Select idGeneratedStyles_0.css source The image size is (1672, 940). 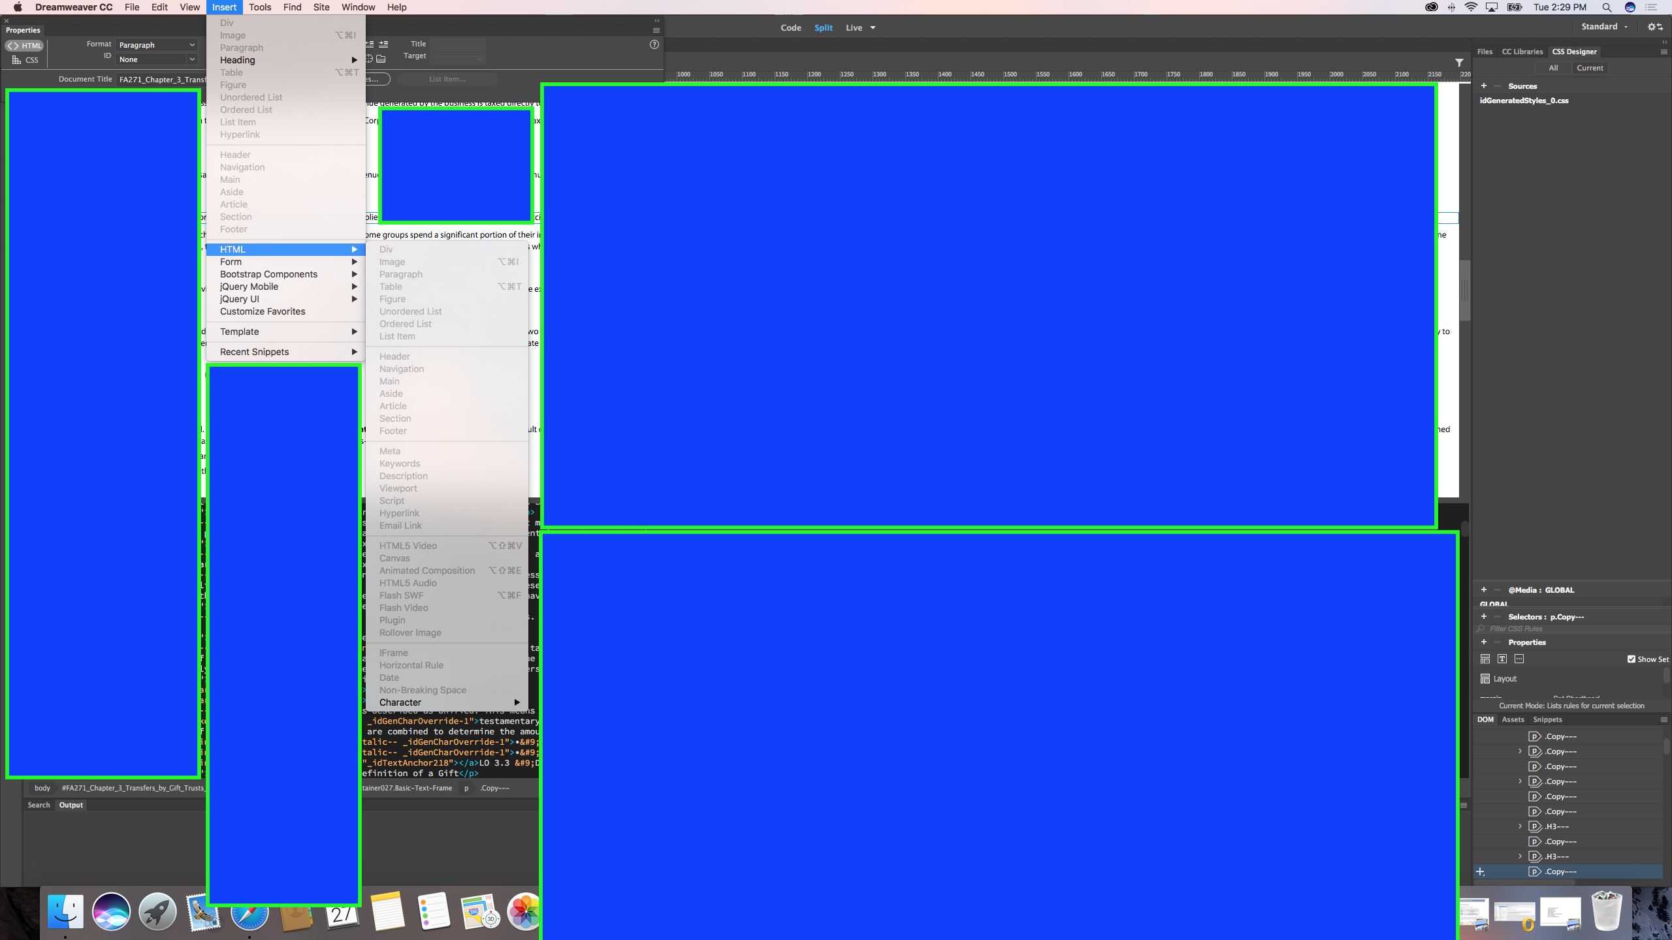click(x=1524, y=101)
